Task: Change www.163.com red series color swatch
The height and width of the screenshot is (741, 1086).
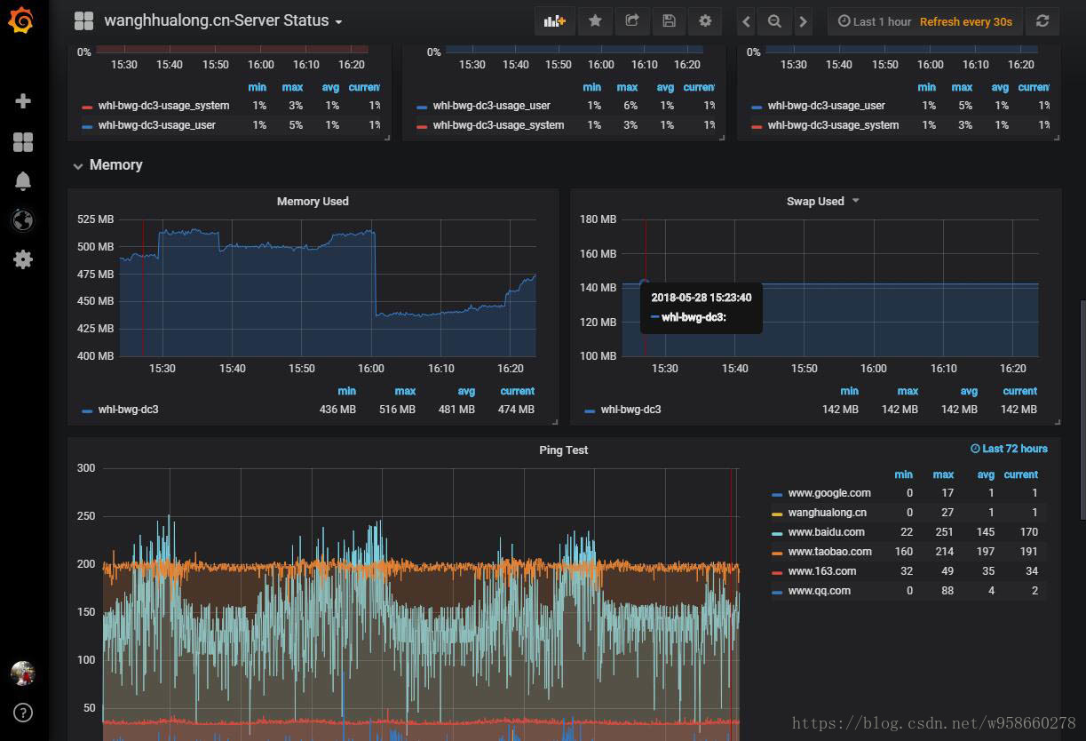Action: click(777, 572)
